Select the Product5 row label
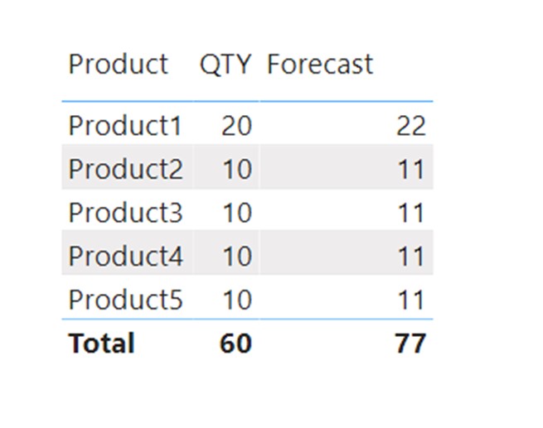 point(125,300)
